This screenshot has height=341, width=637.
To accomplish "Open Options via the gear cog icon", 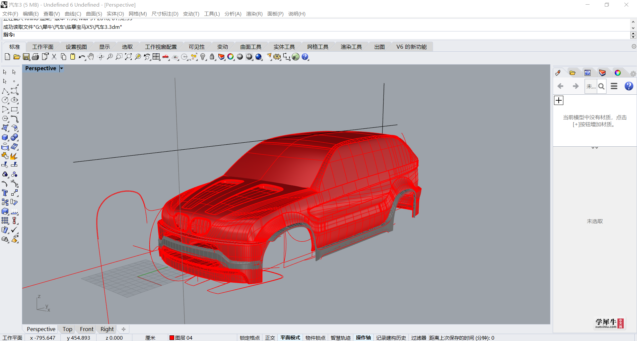I will click(x=277, y=57).
